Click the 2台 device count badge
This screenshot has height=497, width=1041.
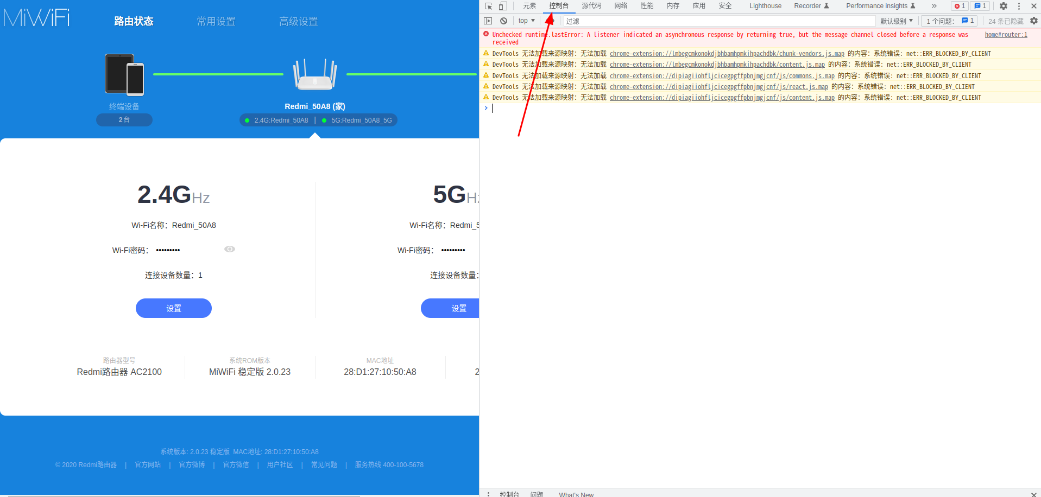coord(124,120)
